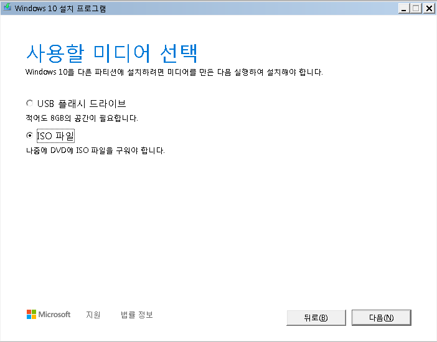Select the ISO 파일 radio option
437x342 pixels.
tap(29, 136)
